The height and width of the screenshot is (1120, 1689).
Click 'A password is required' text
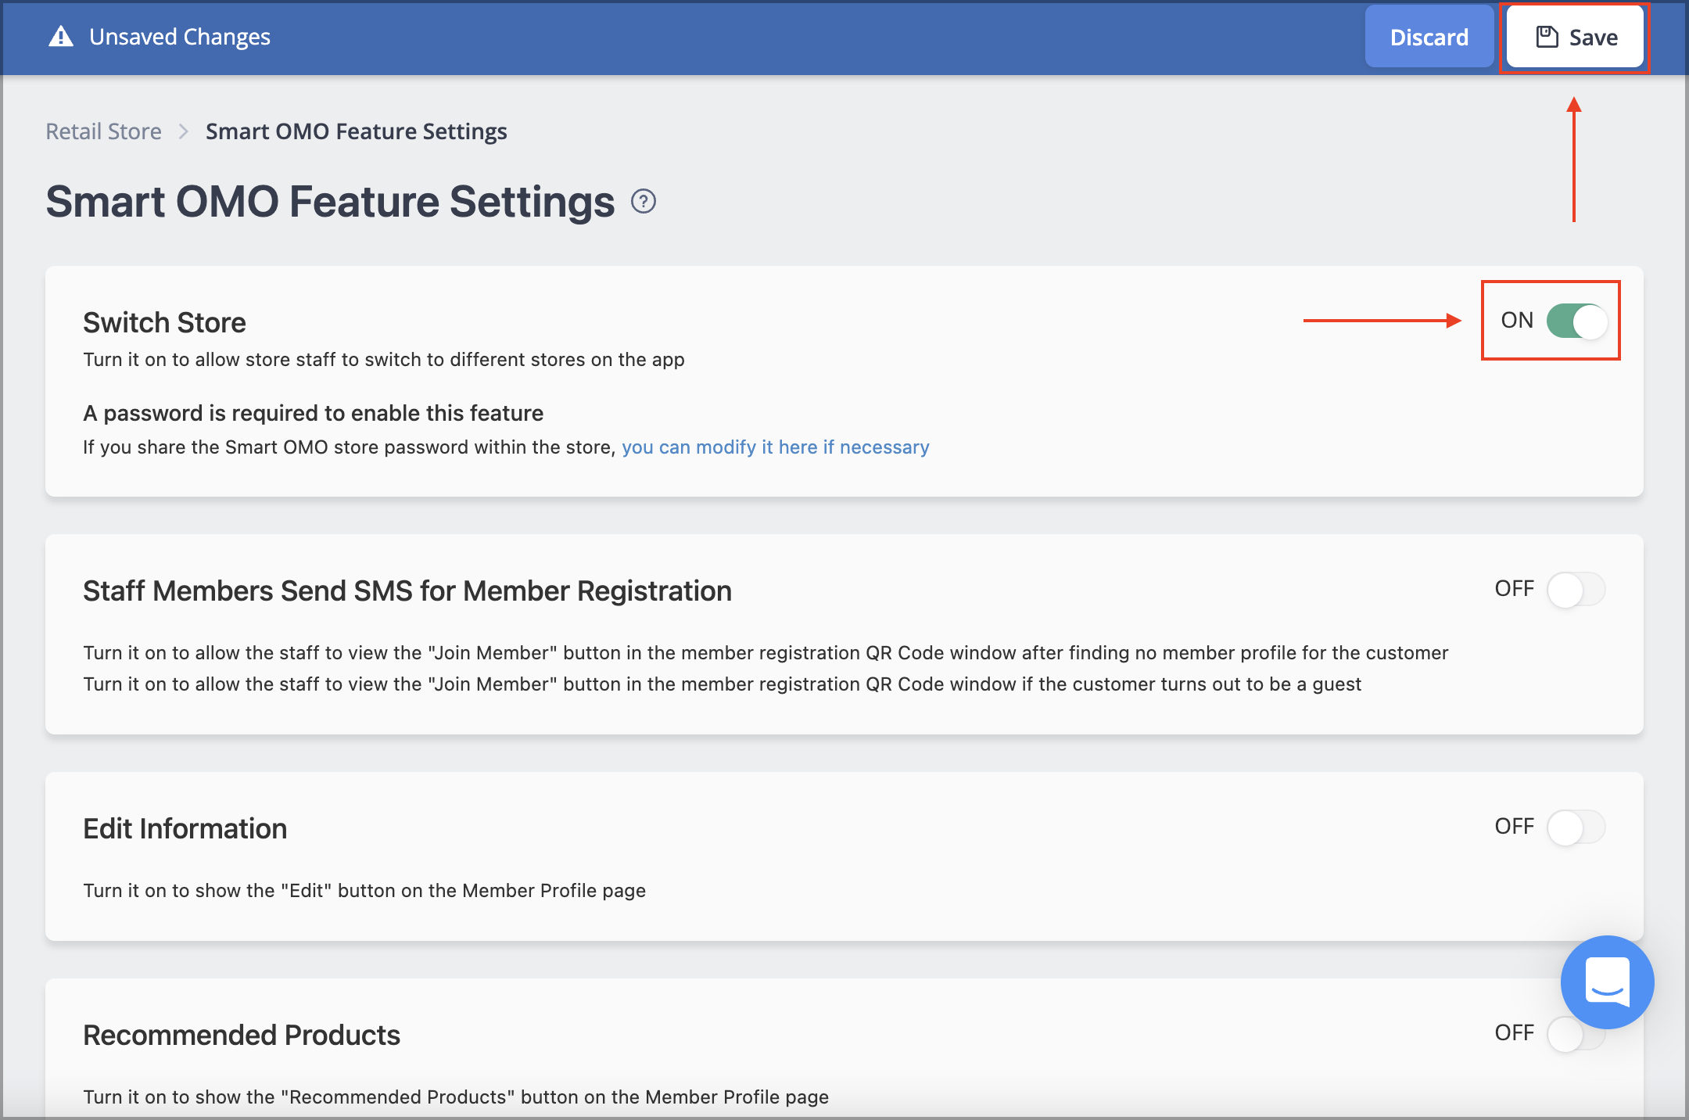click(x=314, y=413)
